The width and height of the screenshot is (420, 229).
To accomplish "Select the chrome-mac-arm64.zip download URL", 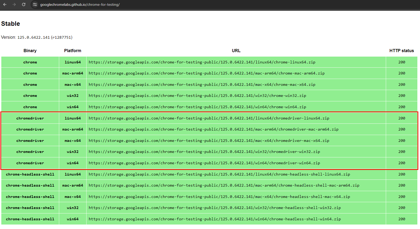I will (x=207, y=73).
